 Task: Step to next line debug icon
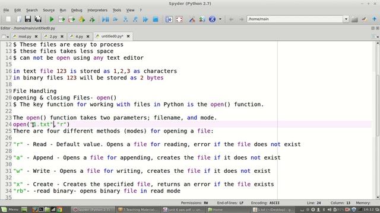coord(115,20)
